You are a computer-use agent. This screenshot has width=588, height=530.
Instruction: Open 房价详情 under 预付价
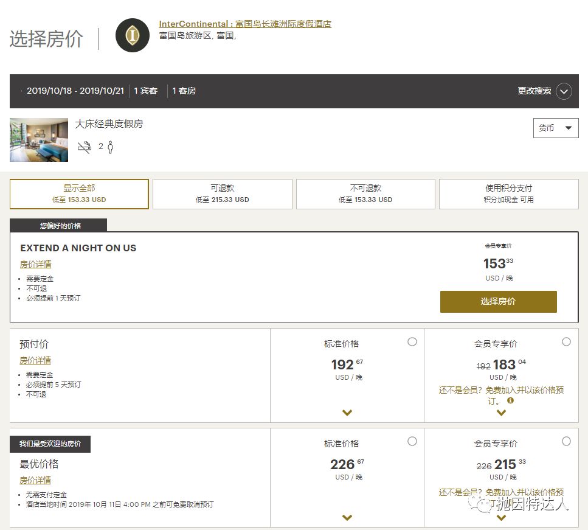(35, 360)
